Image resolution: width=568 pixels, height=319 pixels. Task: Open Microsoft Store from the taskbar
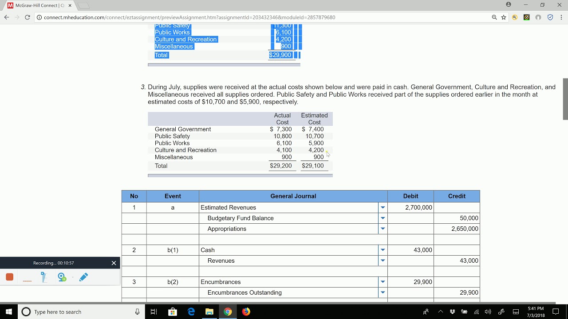(173, 312)
